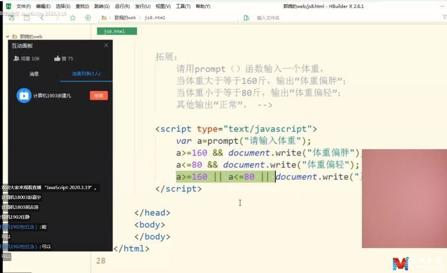Click the 拓展: comment line

[166, 57]
